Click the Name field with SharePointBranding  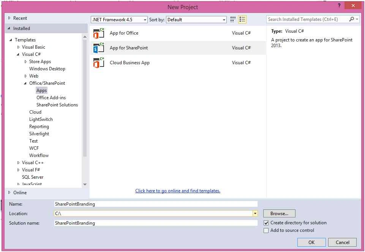click(x=156, y=204)
